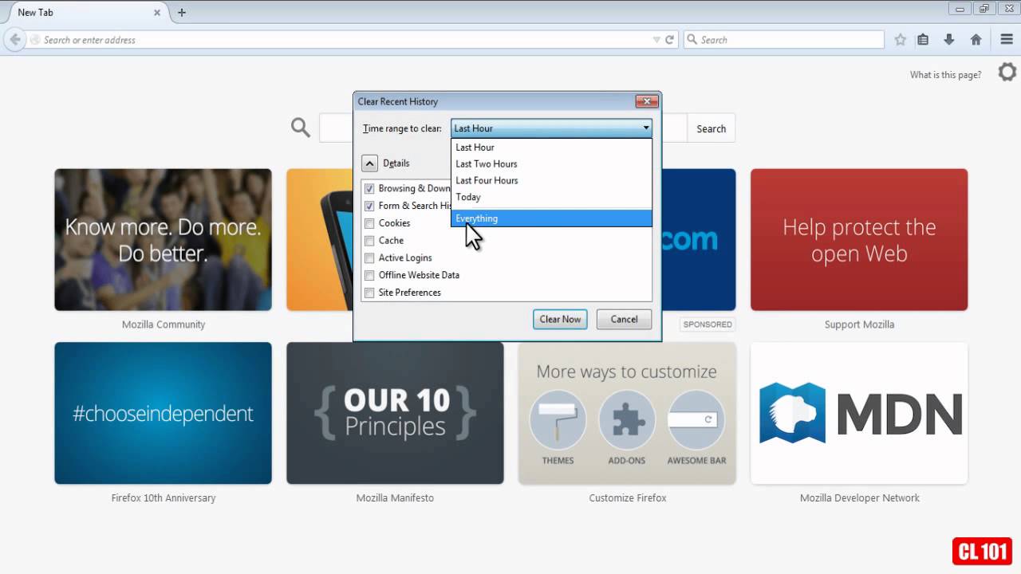Close the New Tab tab

pyautogui.click(x=157, y=13)
